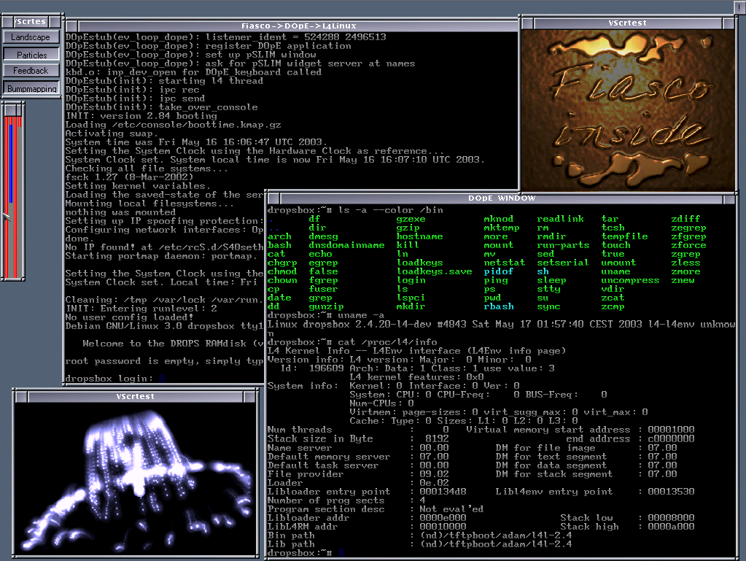Click left title button of the Fiasco inside VScrtest window
This screenshot has height=561, width=746.
[x=528, y=23]
